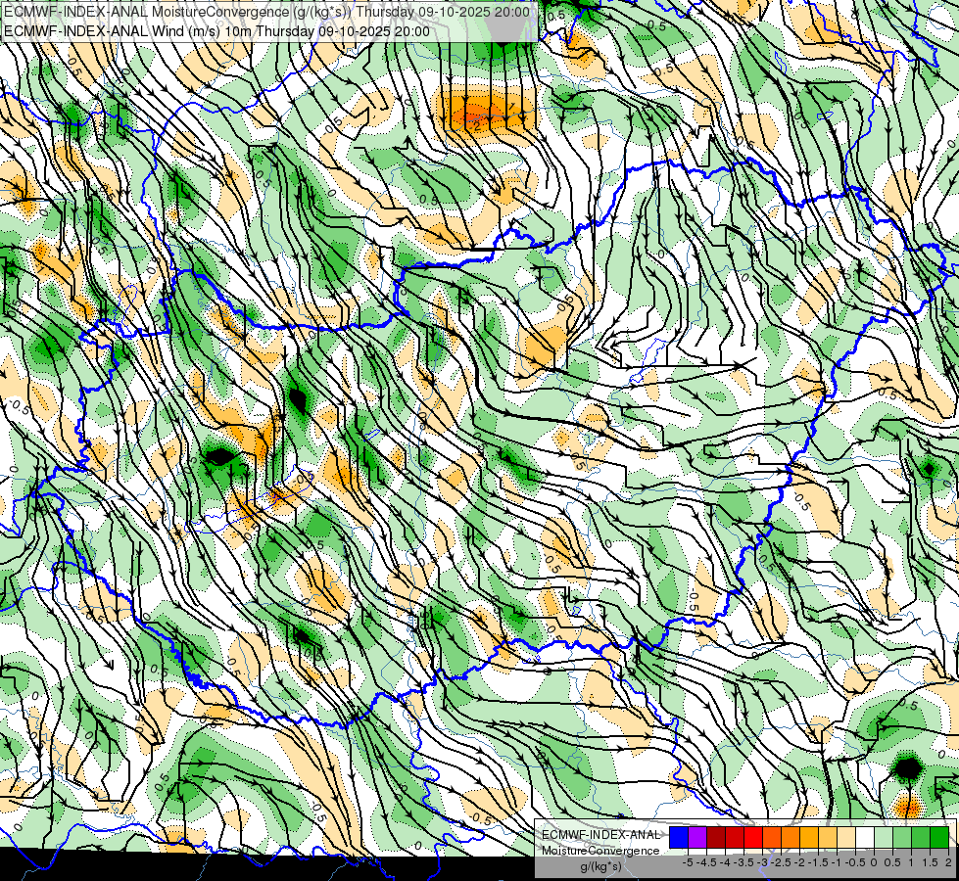Click the legend tick value -2.5
Image resolution: width=959 pixels, height=881 pixels.
[x=781, y=862]
